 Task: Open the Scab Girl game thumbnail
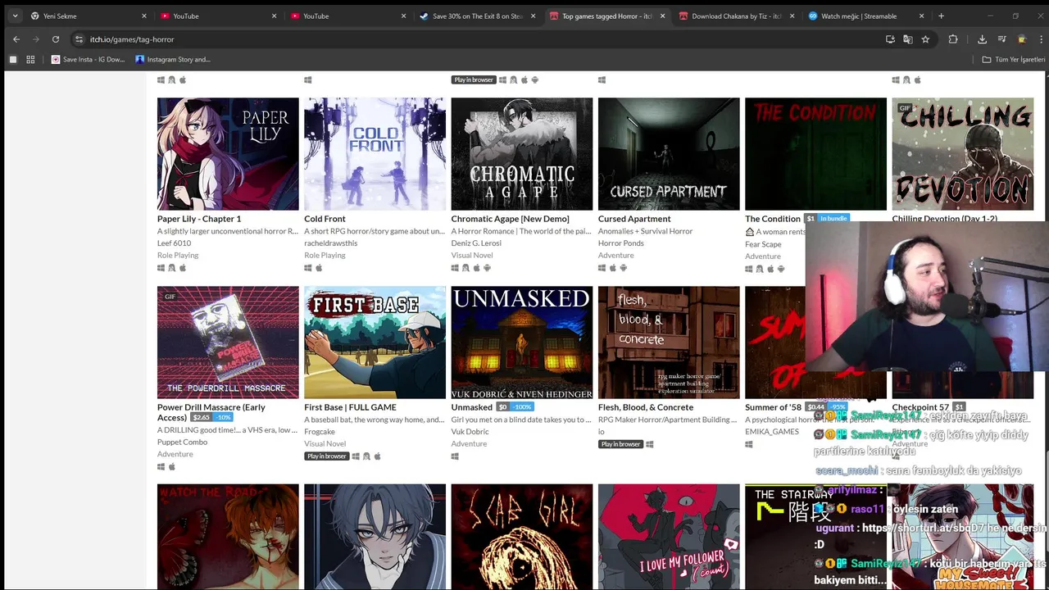(521, 537)
